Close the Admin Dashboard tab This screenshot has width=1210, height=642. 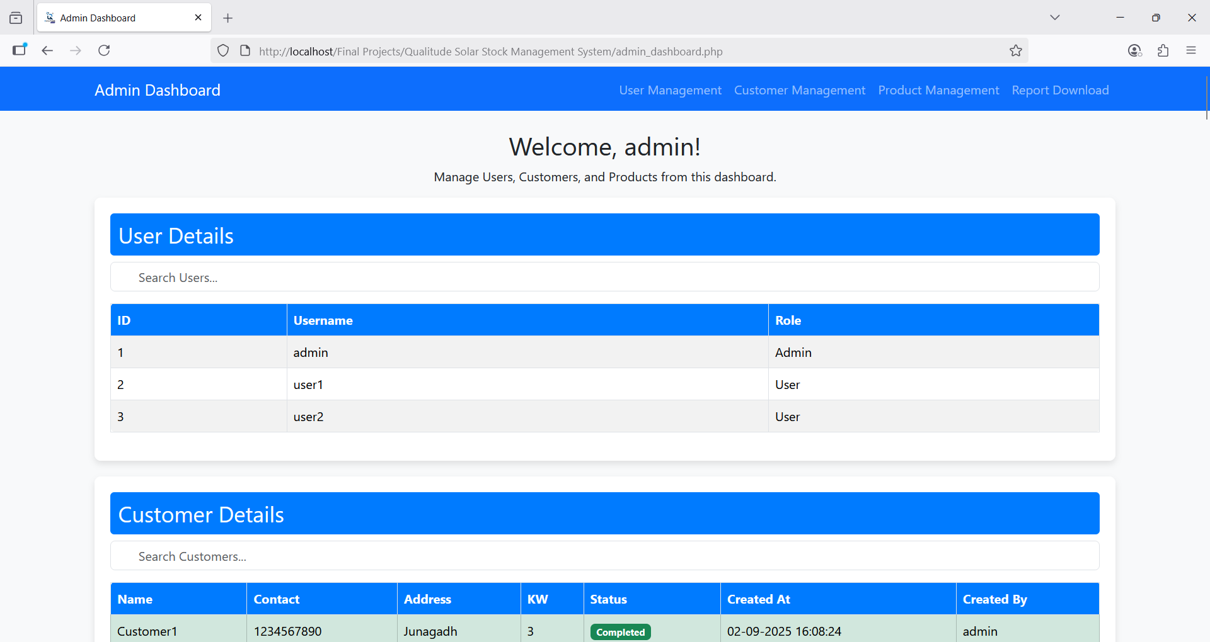(198, 18)
